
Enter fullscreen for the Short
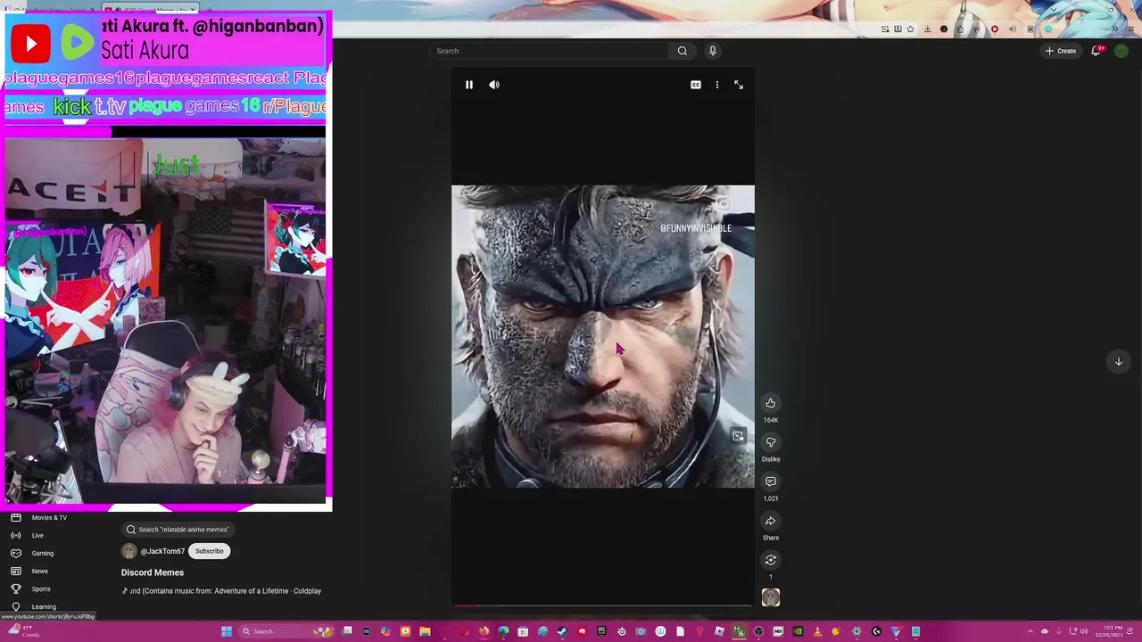(x=739, y=85)
